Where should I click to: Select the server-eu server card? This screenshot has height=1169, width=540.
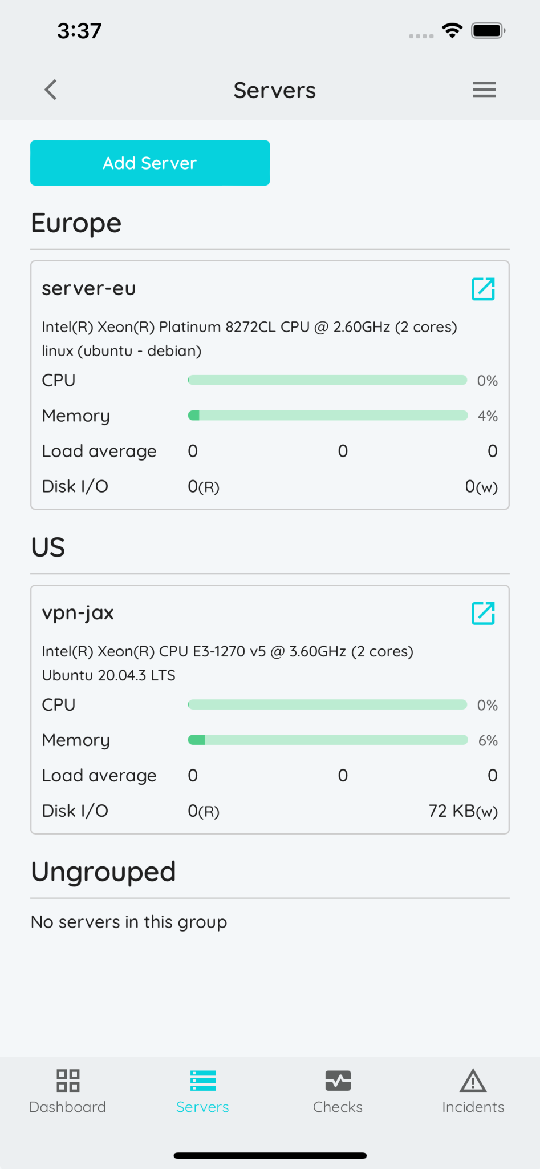point(270,385)
